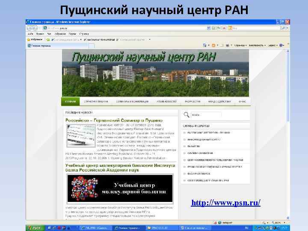308x231 pixels.
Task: Click the Российско – Германский Семинар в Пущино headline
Action: click(114, 120)
